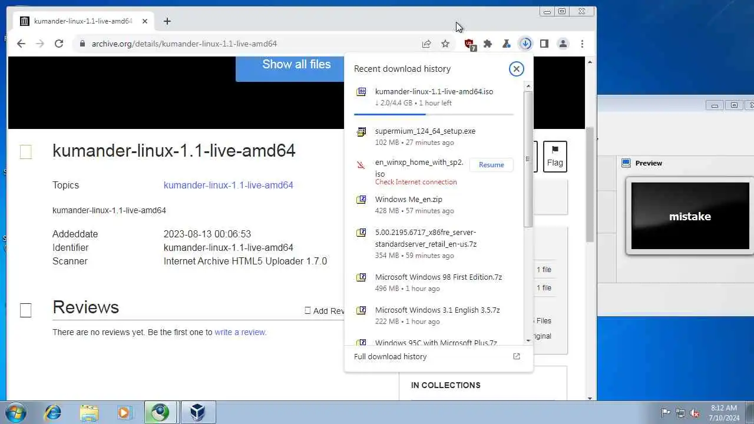
Task: Open full download history external link icon
Action: coord(517,356)
